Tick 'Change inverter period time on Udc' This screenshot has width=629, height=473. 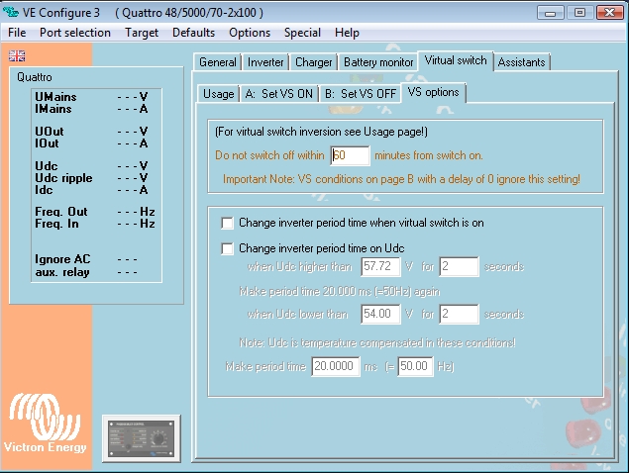228,248
